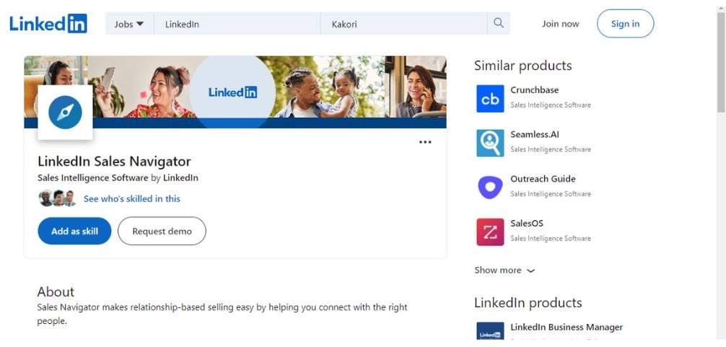The image size is (726, 347).
Task: Open the Crunchbase product link
Action: click(x=534, y=89)
